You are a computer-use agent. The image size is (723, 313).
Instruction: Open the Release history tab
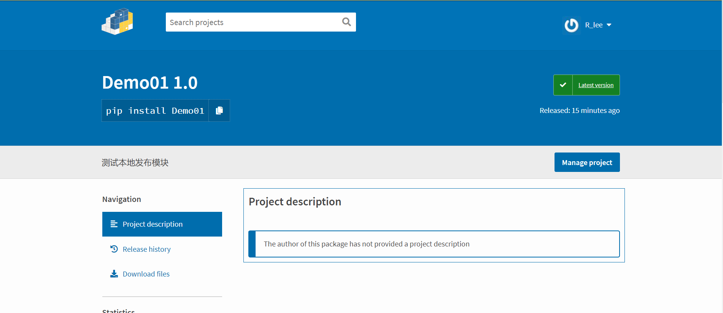pyautogui.click(x=162, y=249)
